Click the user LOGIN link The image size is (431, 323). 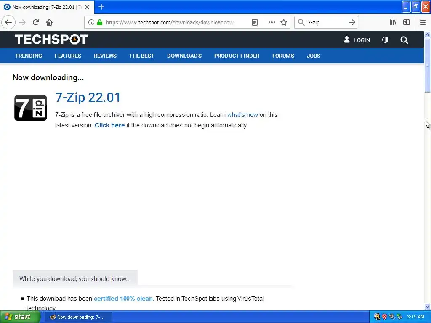(357, 40)
